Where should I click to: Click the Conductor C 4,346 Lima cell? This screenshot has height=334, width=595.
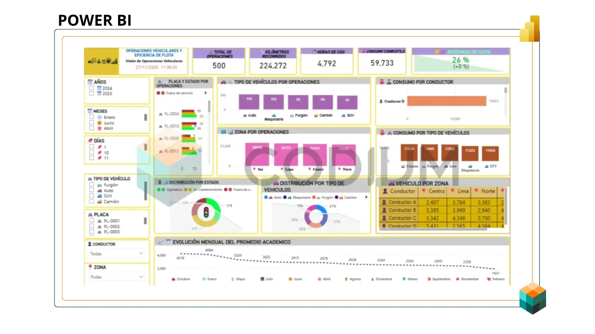(459, 218)
